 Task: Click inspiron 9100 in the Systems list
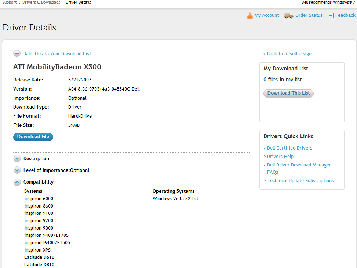pyautogui.click(x=39, y=213)
